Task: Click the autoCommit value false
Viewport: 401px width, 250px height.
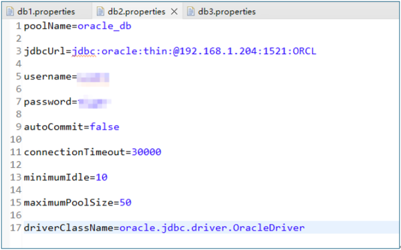Action: click(104, 127)
